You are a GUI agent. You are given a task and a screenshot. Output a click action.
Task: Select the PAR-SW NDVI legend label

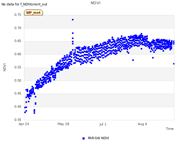pyautogui.click(x=98, y=138)
